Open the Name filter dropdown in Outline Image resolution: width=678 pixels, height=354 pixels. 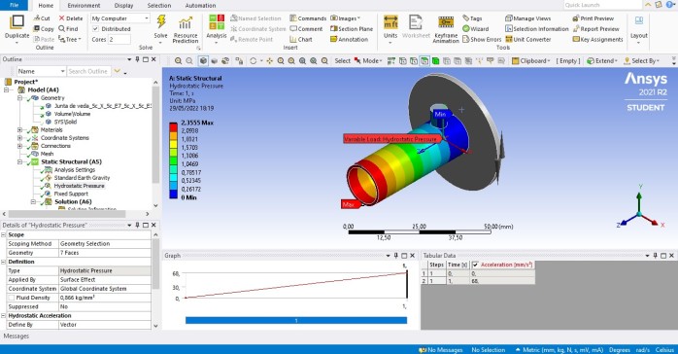coord(42,71)
